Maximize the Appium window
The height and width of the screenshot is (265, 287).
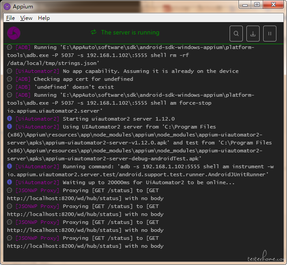(x=257, y=5)
